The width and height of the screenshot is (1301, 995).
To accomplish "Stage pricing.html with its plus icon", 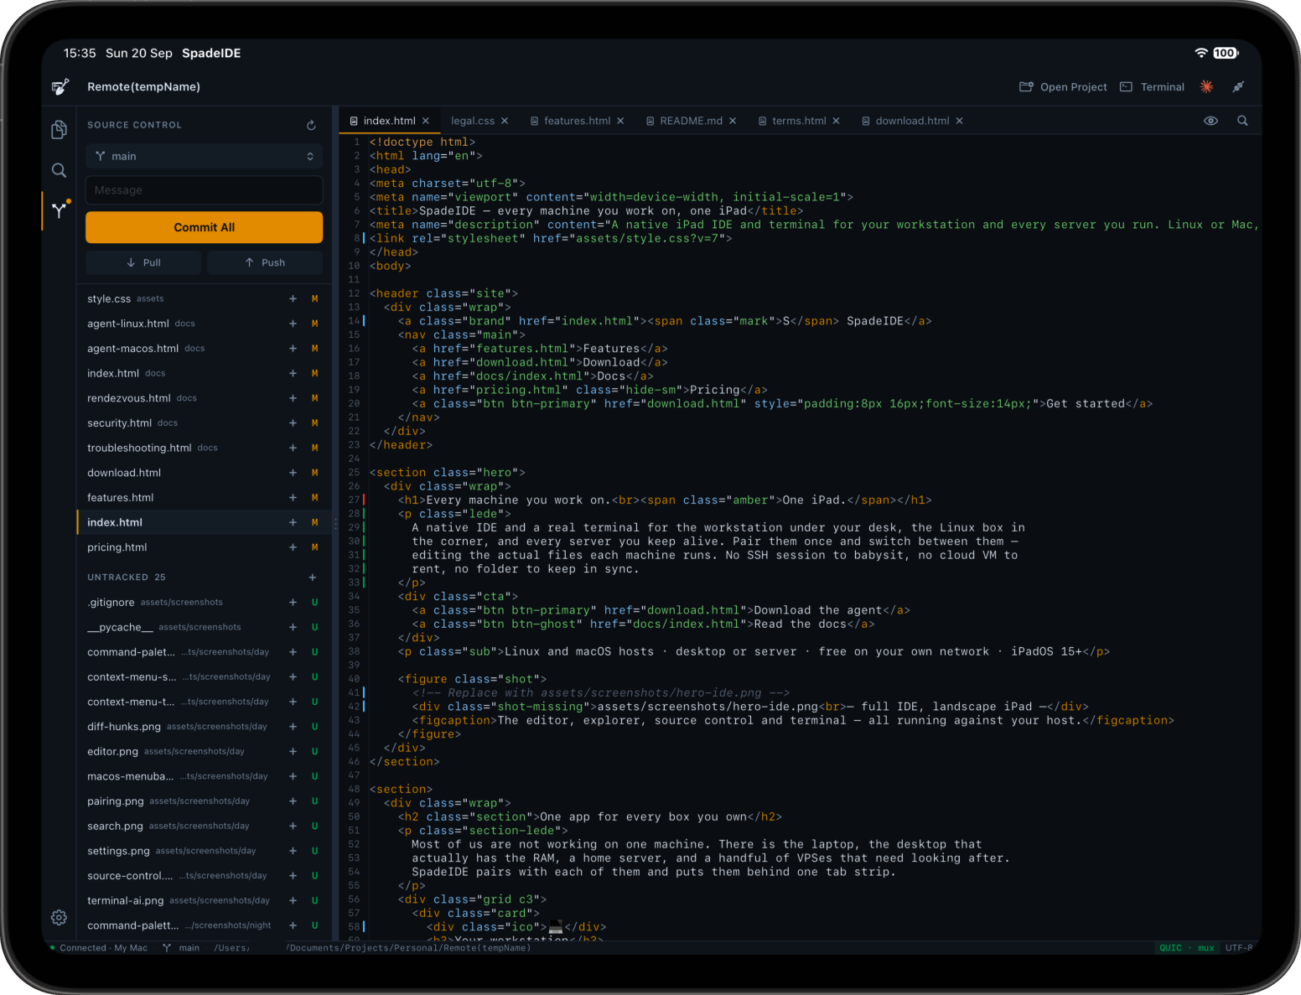I will pos(293,547).
